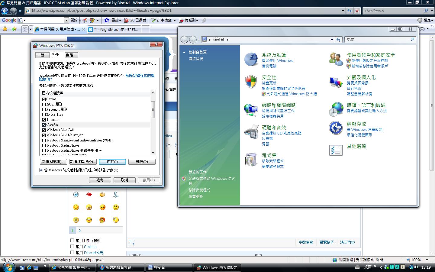Viewport: 435px width, 272px height.
Task: Open the Google toolbar 設定 settings menu
Action: click(426, 20)
